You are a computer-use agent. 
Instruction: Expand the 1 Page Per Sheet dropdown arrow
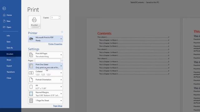(x=61, y=100)
